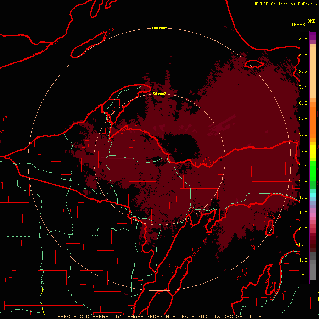The image size is (319, 319).
Task: Click the [PHAS] label above color bar
Action: pyautogui.click(x=300, y=24)
